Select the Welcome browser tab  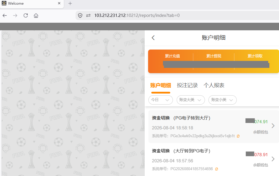[x=32, y=4]
